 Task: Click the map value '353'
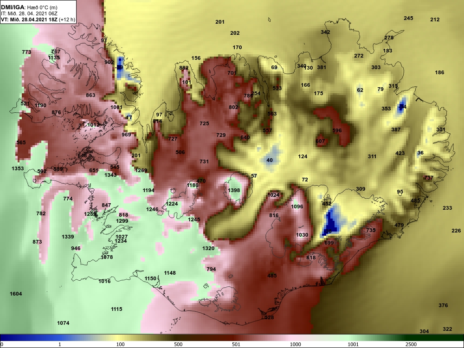coord(386,109)
